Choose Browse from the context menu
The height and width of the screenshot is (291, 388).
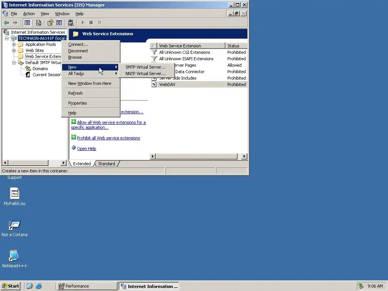pos(91,58)
